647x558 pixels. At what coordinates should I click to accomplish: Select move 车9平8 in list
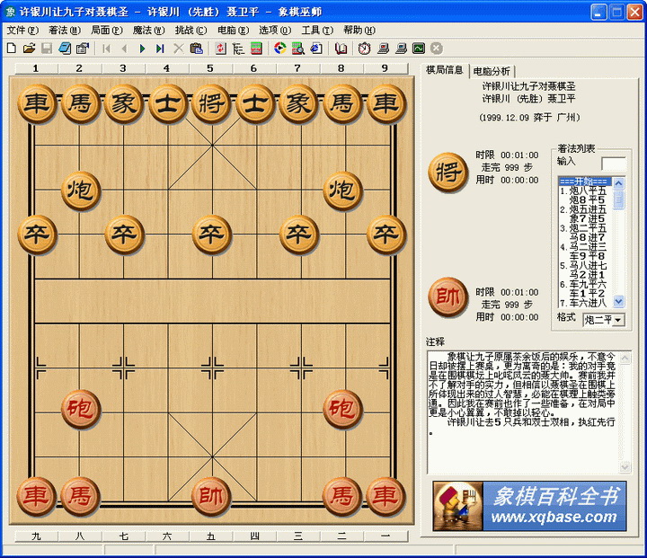(587, 256)
